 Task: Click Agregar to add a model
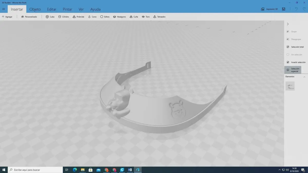(x=7, y=17)
